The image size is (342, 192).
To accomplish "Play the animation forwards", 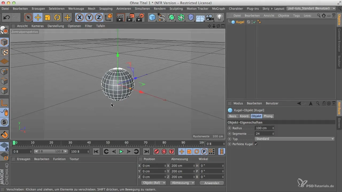I will tap(121, 151).
